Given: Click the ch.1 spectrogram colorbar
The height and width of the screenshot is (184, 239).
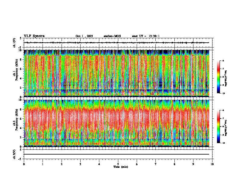Looking at the screenshot, I should [218, 77].
